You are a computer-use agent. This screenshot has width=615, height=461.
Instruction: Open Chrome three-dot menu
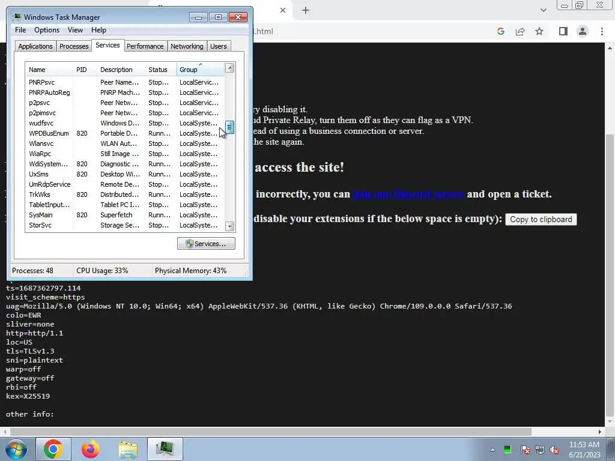(602, 31)
